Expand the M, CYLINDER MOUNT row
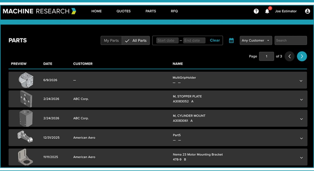The image size is (314, 171). click(x=301, y=119)
